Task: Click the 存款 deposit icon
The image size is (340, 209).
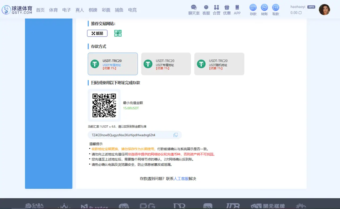Action: (x=253, y=9)
